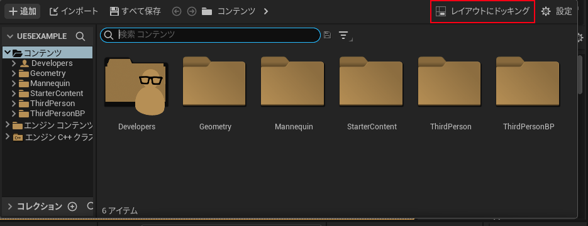This screenshot has width=588, height=226.
Task: Select ThirdPersonBP in the folder tree
Action: coord(57,114)
